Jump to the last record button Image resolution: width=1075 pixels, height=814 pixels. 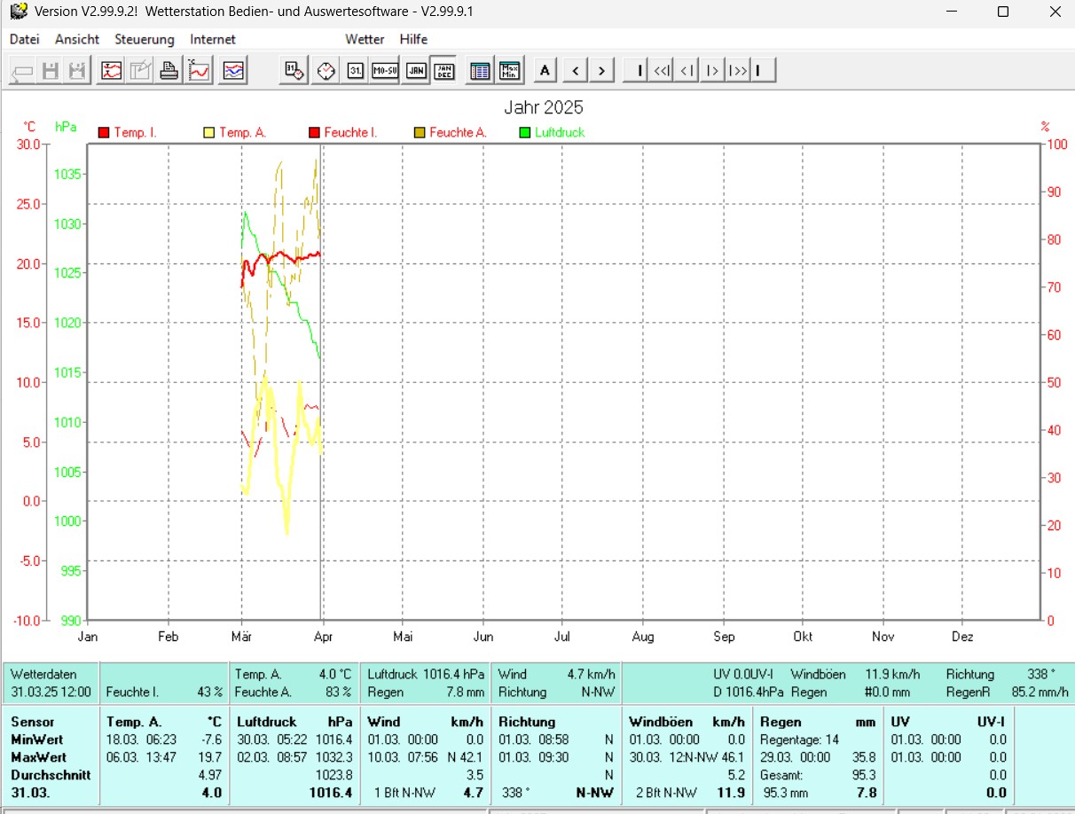click(762, 71)
